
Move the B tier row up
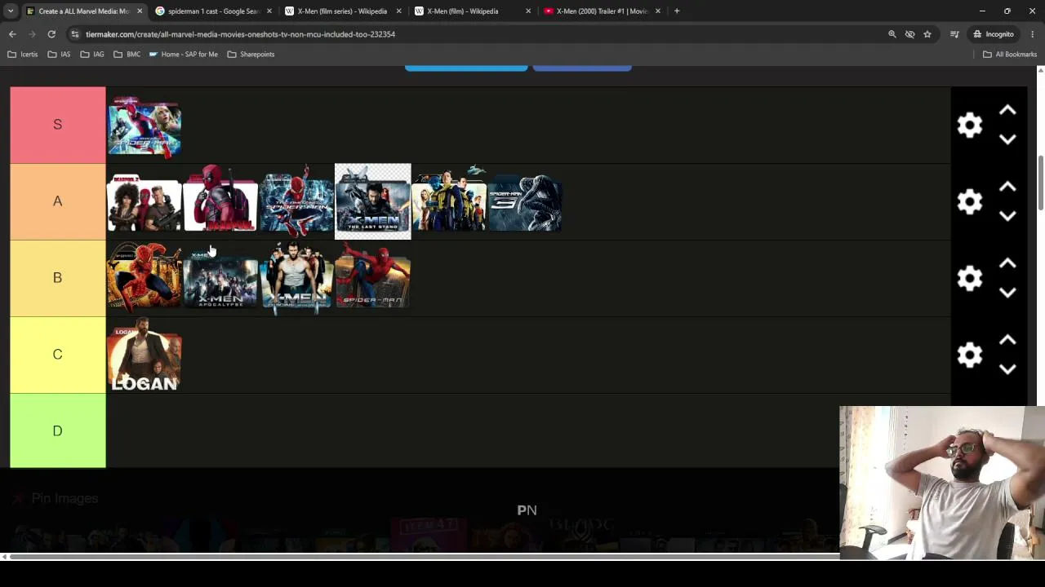(1007, 263)
